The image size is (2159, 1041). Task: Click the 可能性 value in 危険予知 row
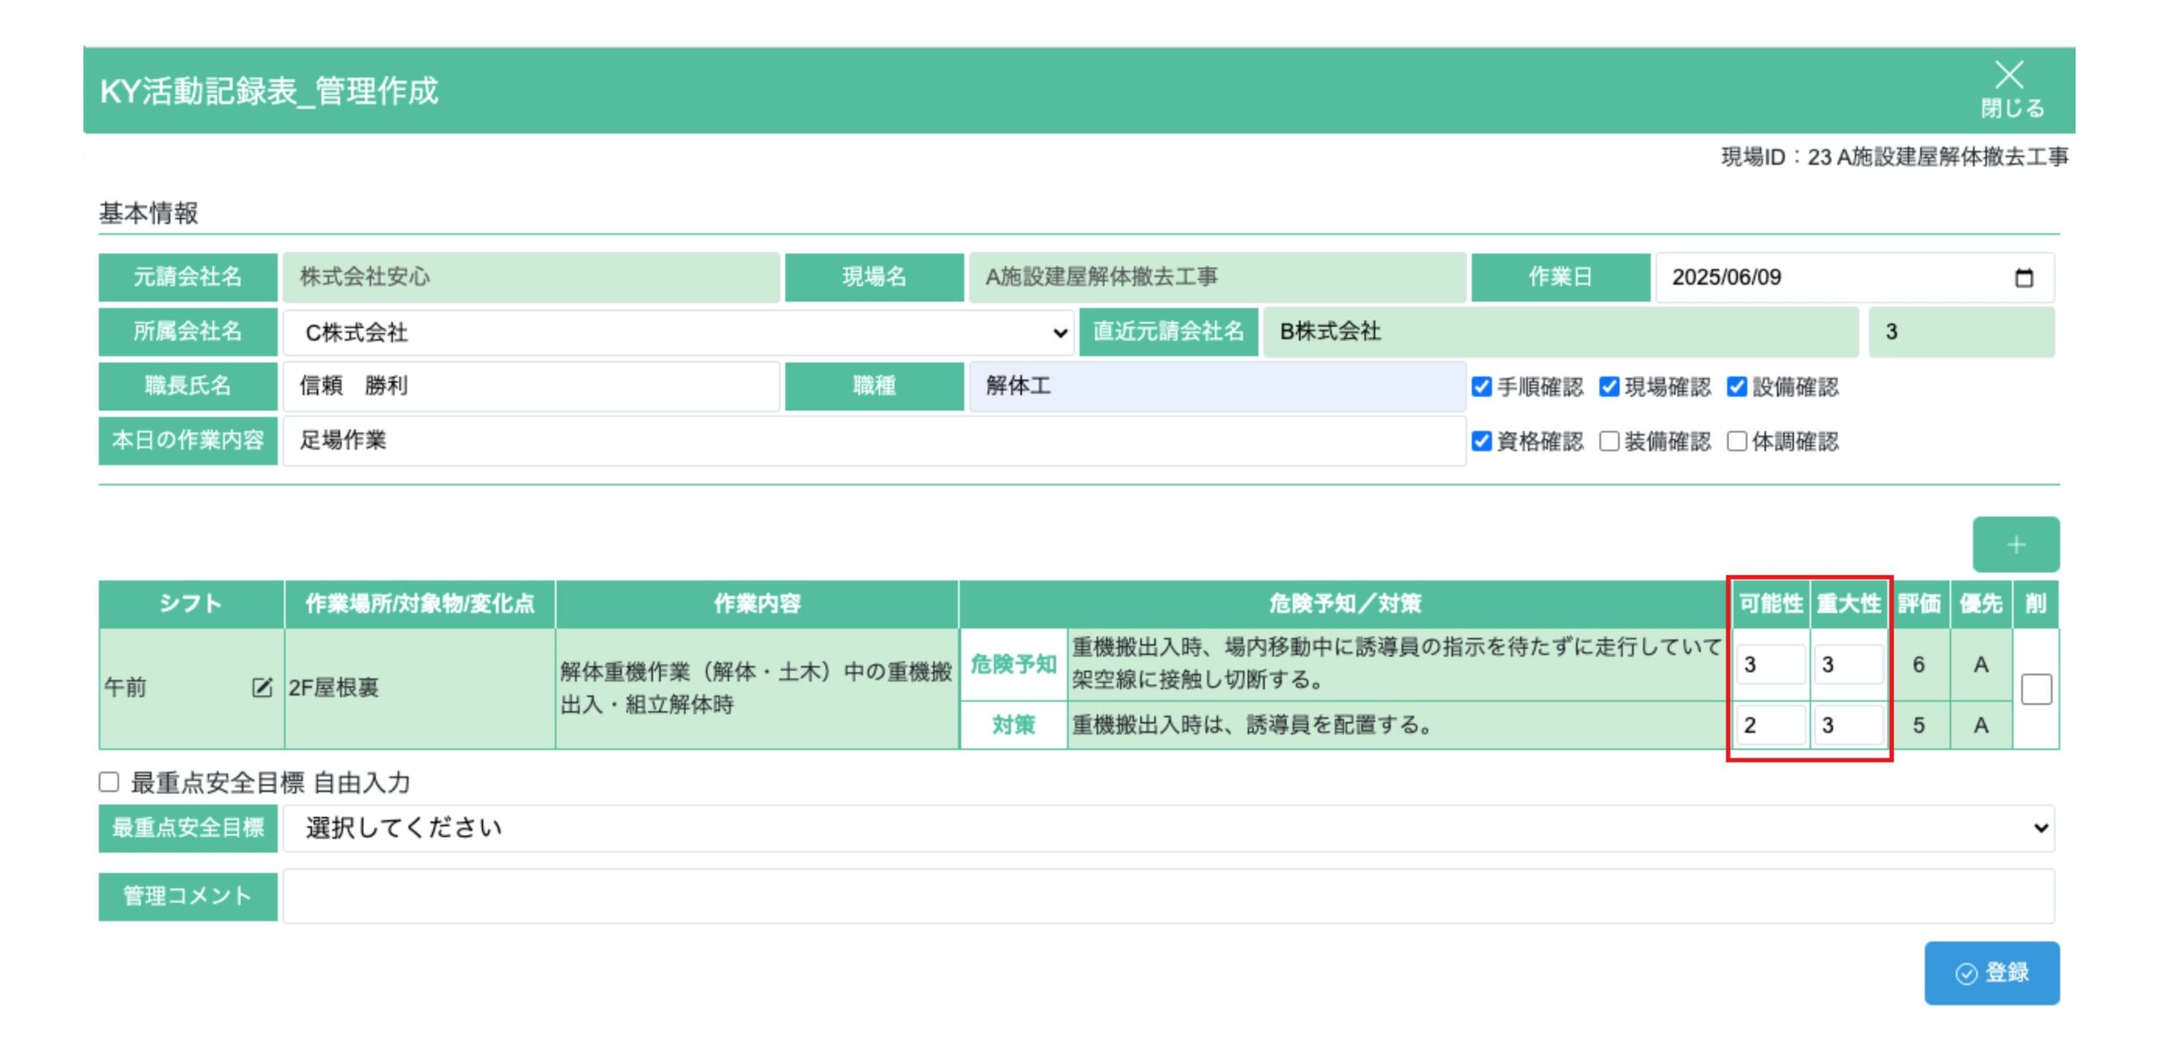(x=1770, y=665)
